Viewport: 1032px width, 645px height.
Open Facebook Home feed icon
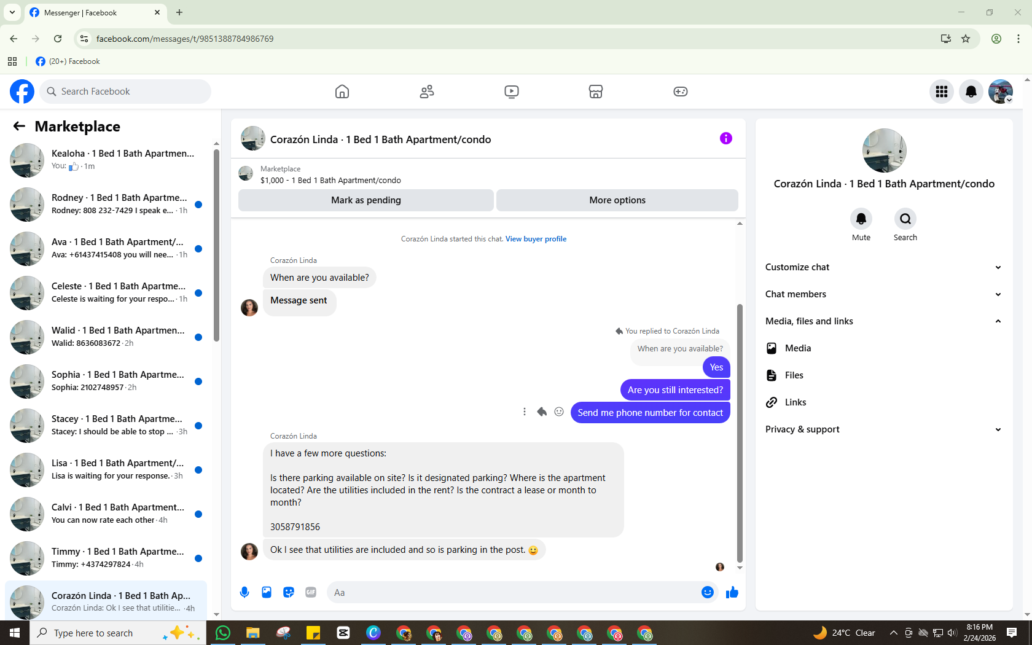pyautogui.click(x=342, y=92)
